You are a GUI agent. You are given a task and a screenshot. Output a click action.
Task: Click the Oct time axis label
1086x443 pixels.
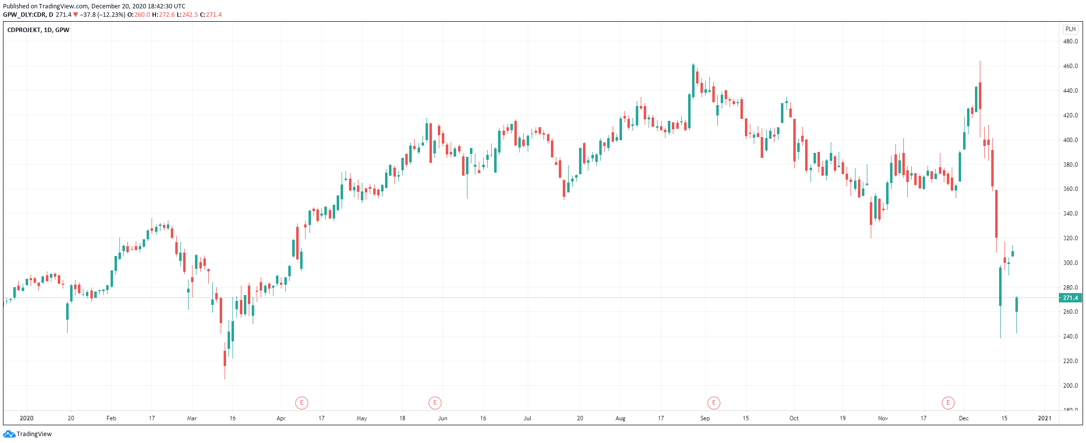[x=794, y=418]
